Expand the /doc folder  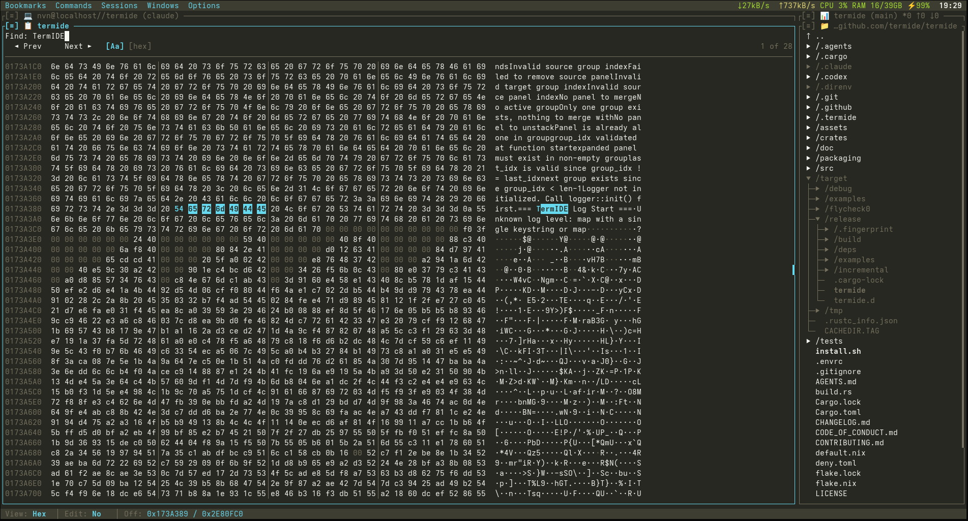coord(808,148)
